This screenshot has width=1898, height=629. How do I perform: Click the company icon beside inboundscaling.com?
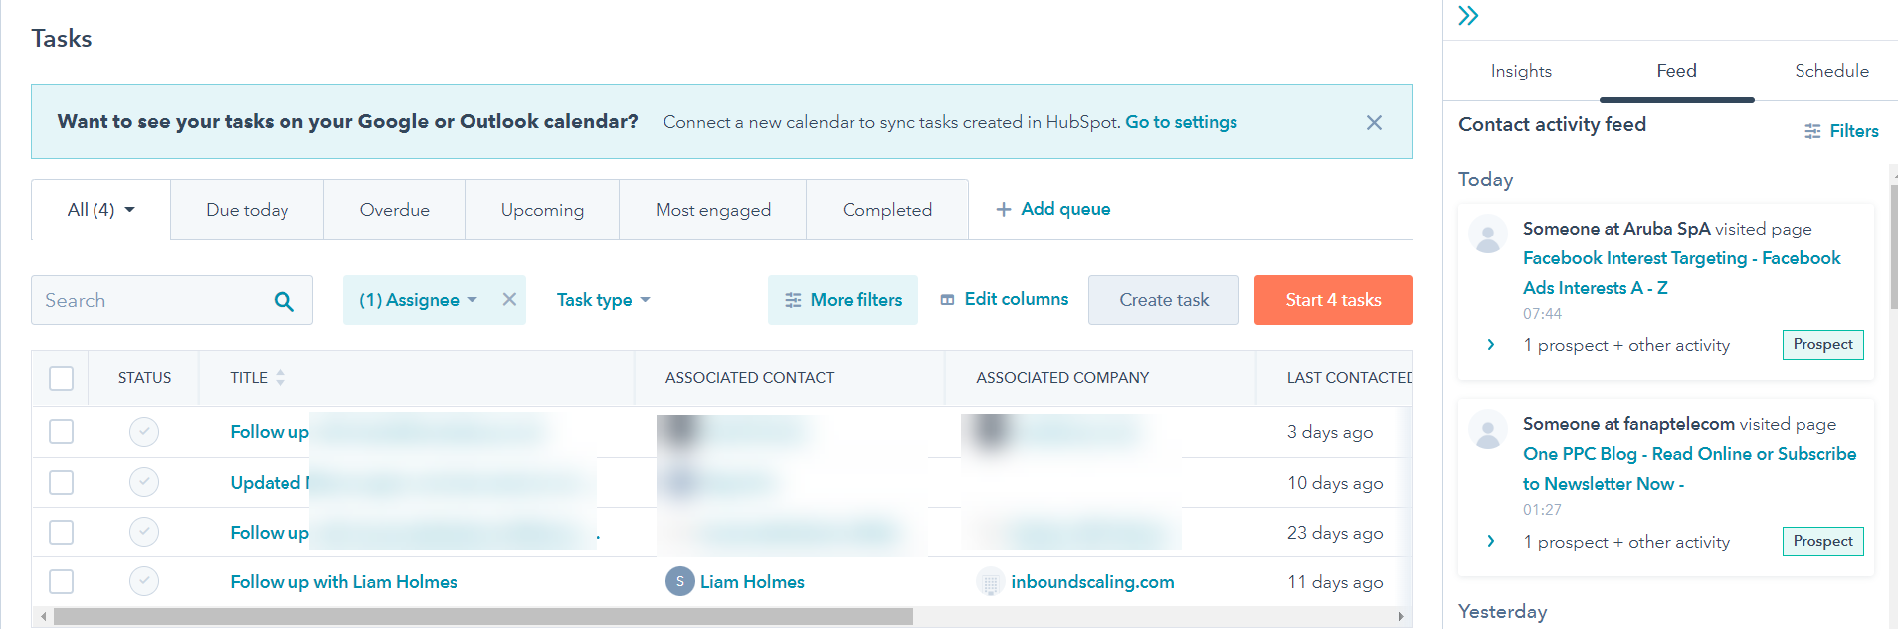pyautogui.click(x=990, y=582)
